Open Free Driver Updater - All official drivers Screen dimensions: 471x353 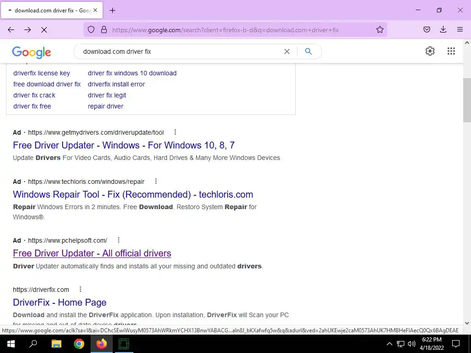pos(92,253)
